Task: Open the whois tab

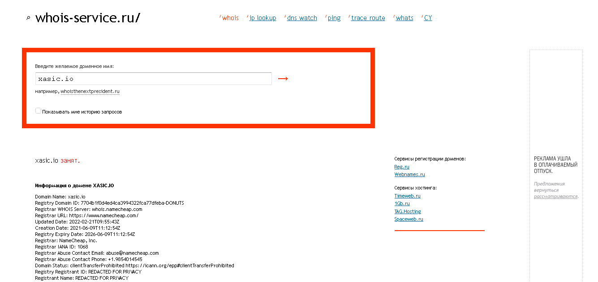Action: tap(230, 18)
